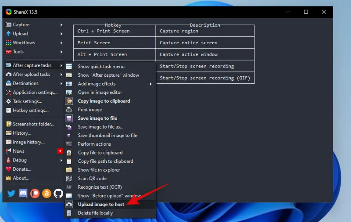Collapse the After capture tasks menu
The width and height of the screenshot is (351, 222).
pyautogui.click(x=34, y=65)
